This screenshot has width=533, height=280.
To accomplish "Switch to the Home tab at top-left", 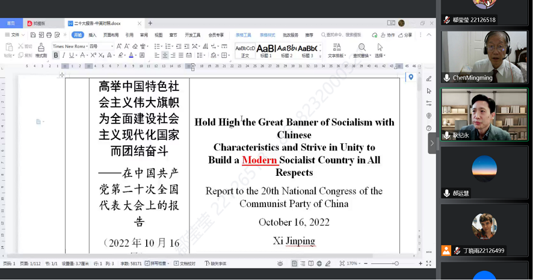I will (x=11, y=23).
